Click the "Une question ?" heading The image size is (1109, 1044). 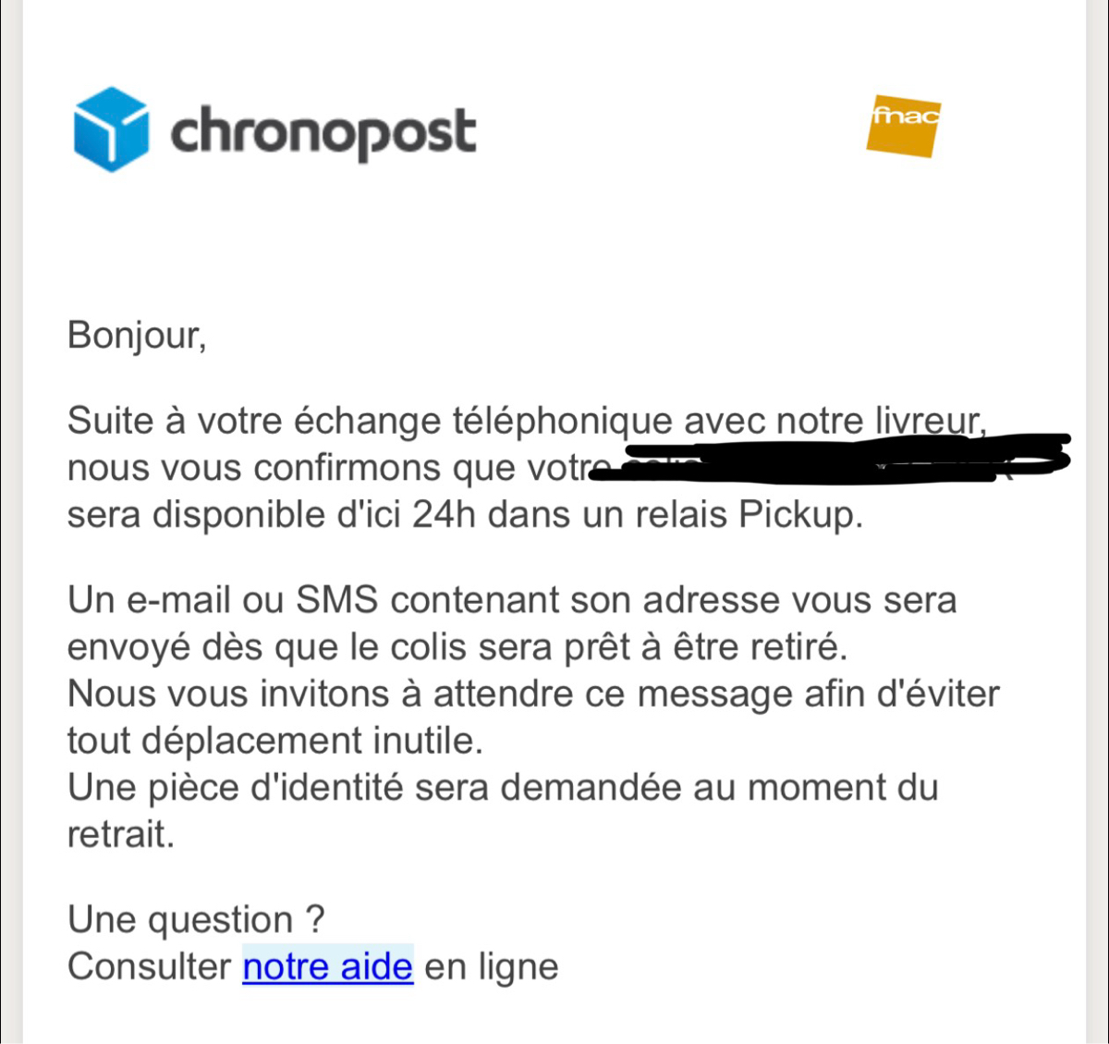click(x=196, y=920)
